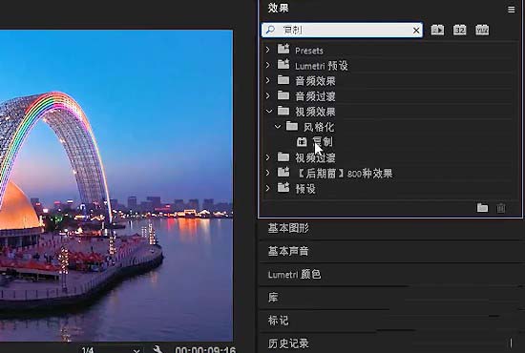Expand the 音频过渡 folder
The height and width of the screenshot is (353, 525).
click(x=268, y=95)
